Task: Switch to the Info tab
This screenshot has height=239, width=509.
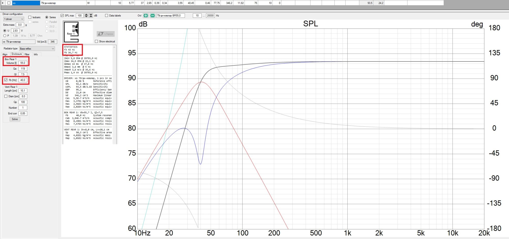Action: coord(36,54)
